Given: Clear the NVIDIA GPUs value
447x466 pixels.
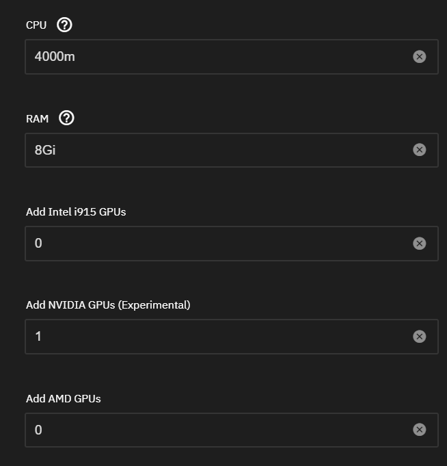Looking at the screenshot, I should coord(420,337).
